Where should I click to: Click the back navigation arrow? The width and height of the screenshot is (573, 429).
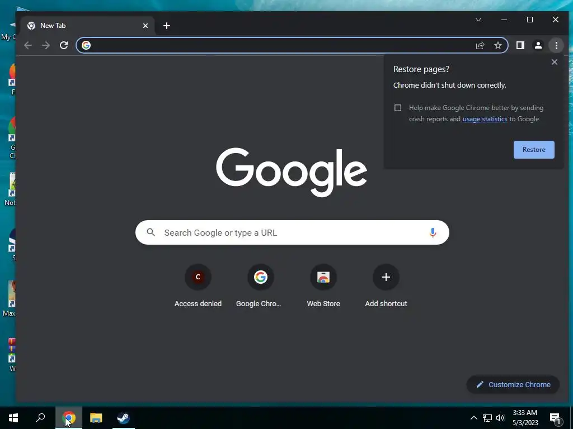[x=28, y=45]
